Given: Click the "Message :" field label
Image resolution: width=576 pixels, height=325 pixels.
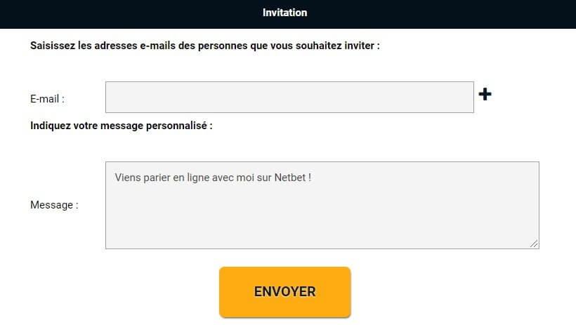Looking at the screenshot, I should [x=54, y=205].
